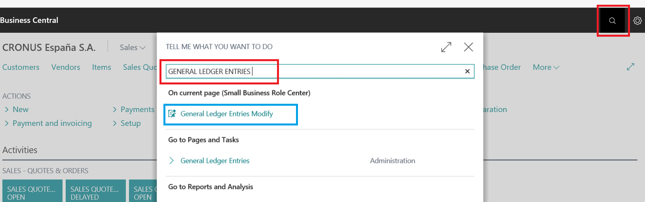This screenshot has height=202, width=645.
Task: Expand the Setup actions group
Action: 127,123
